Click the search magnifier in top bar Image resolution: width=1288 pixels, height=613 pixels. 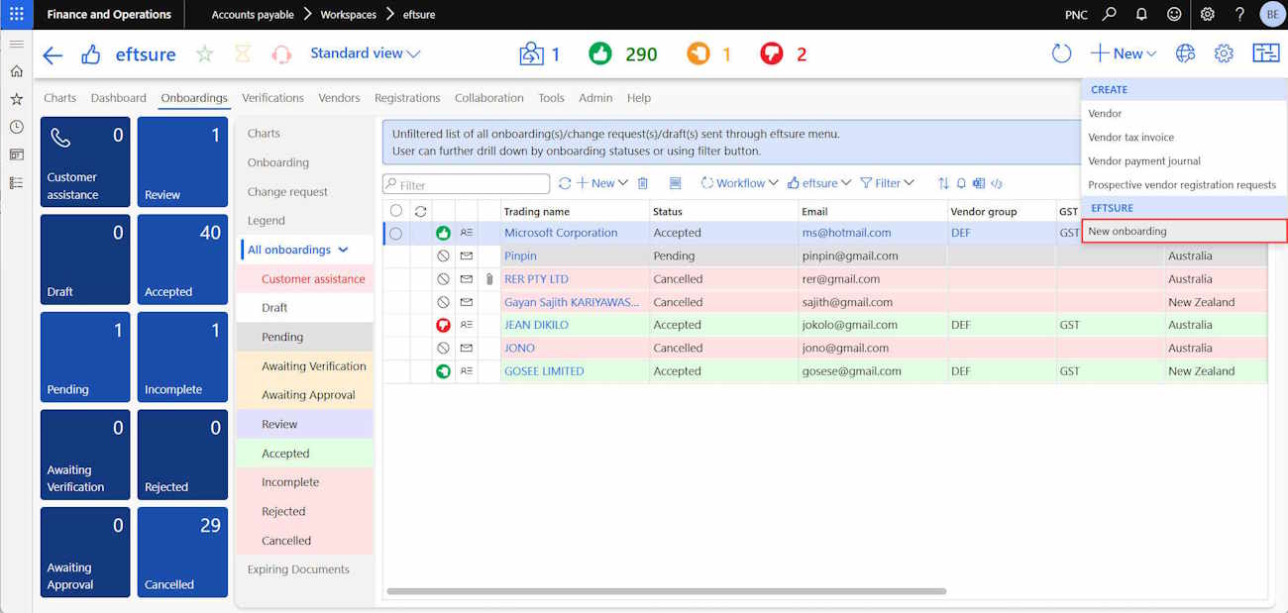(x=1110, y=14)
